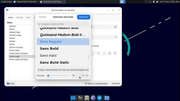Click the workspace switcher in top panel
Screen dimensions: 180x101
click(x=123, y=2)
